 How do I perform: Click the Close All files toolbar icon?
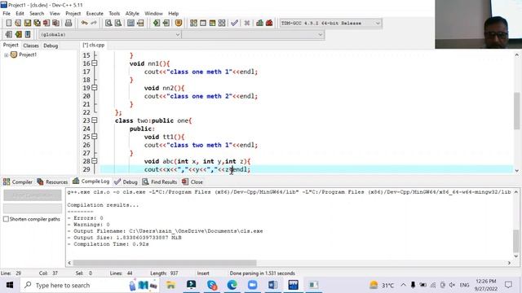click(56, 23)
